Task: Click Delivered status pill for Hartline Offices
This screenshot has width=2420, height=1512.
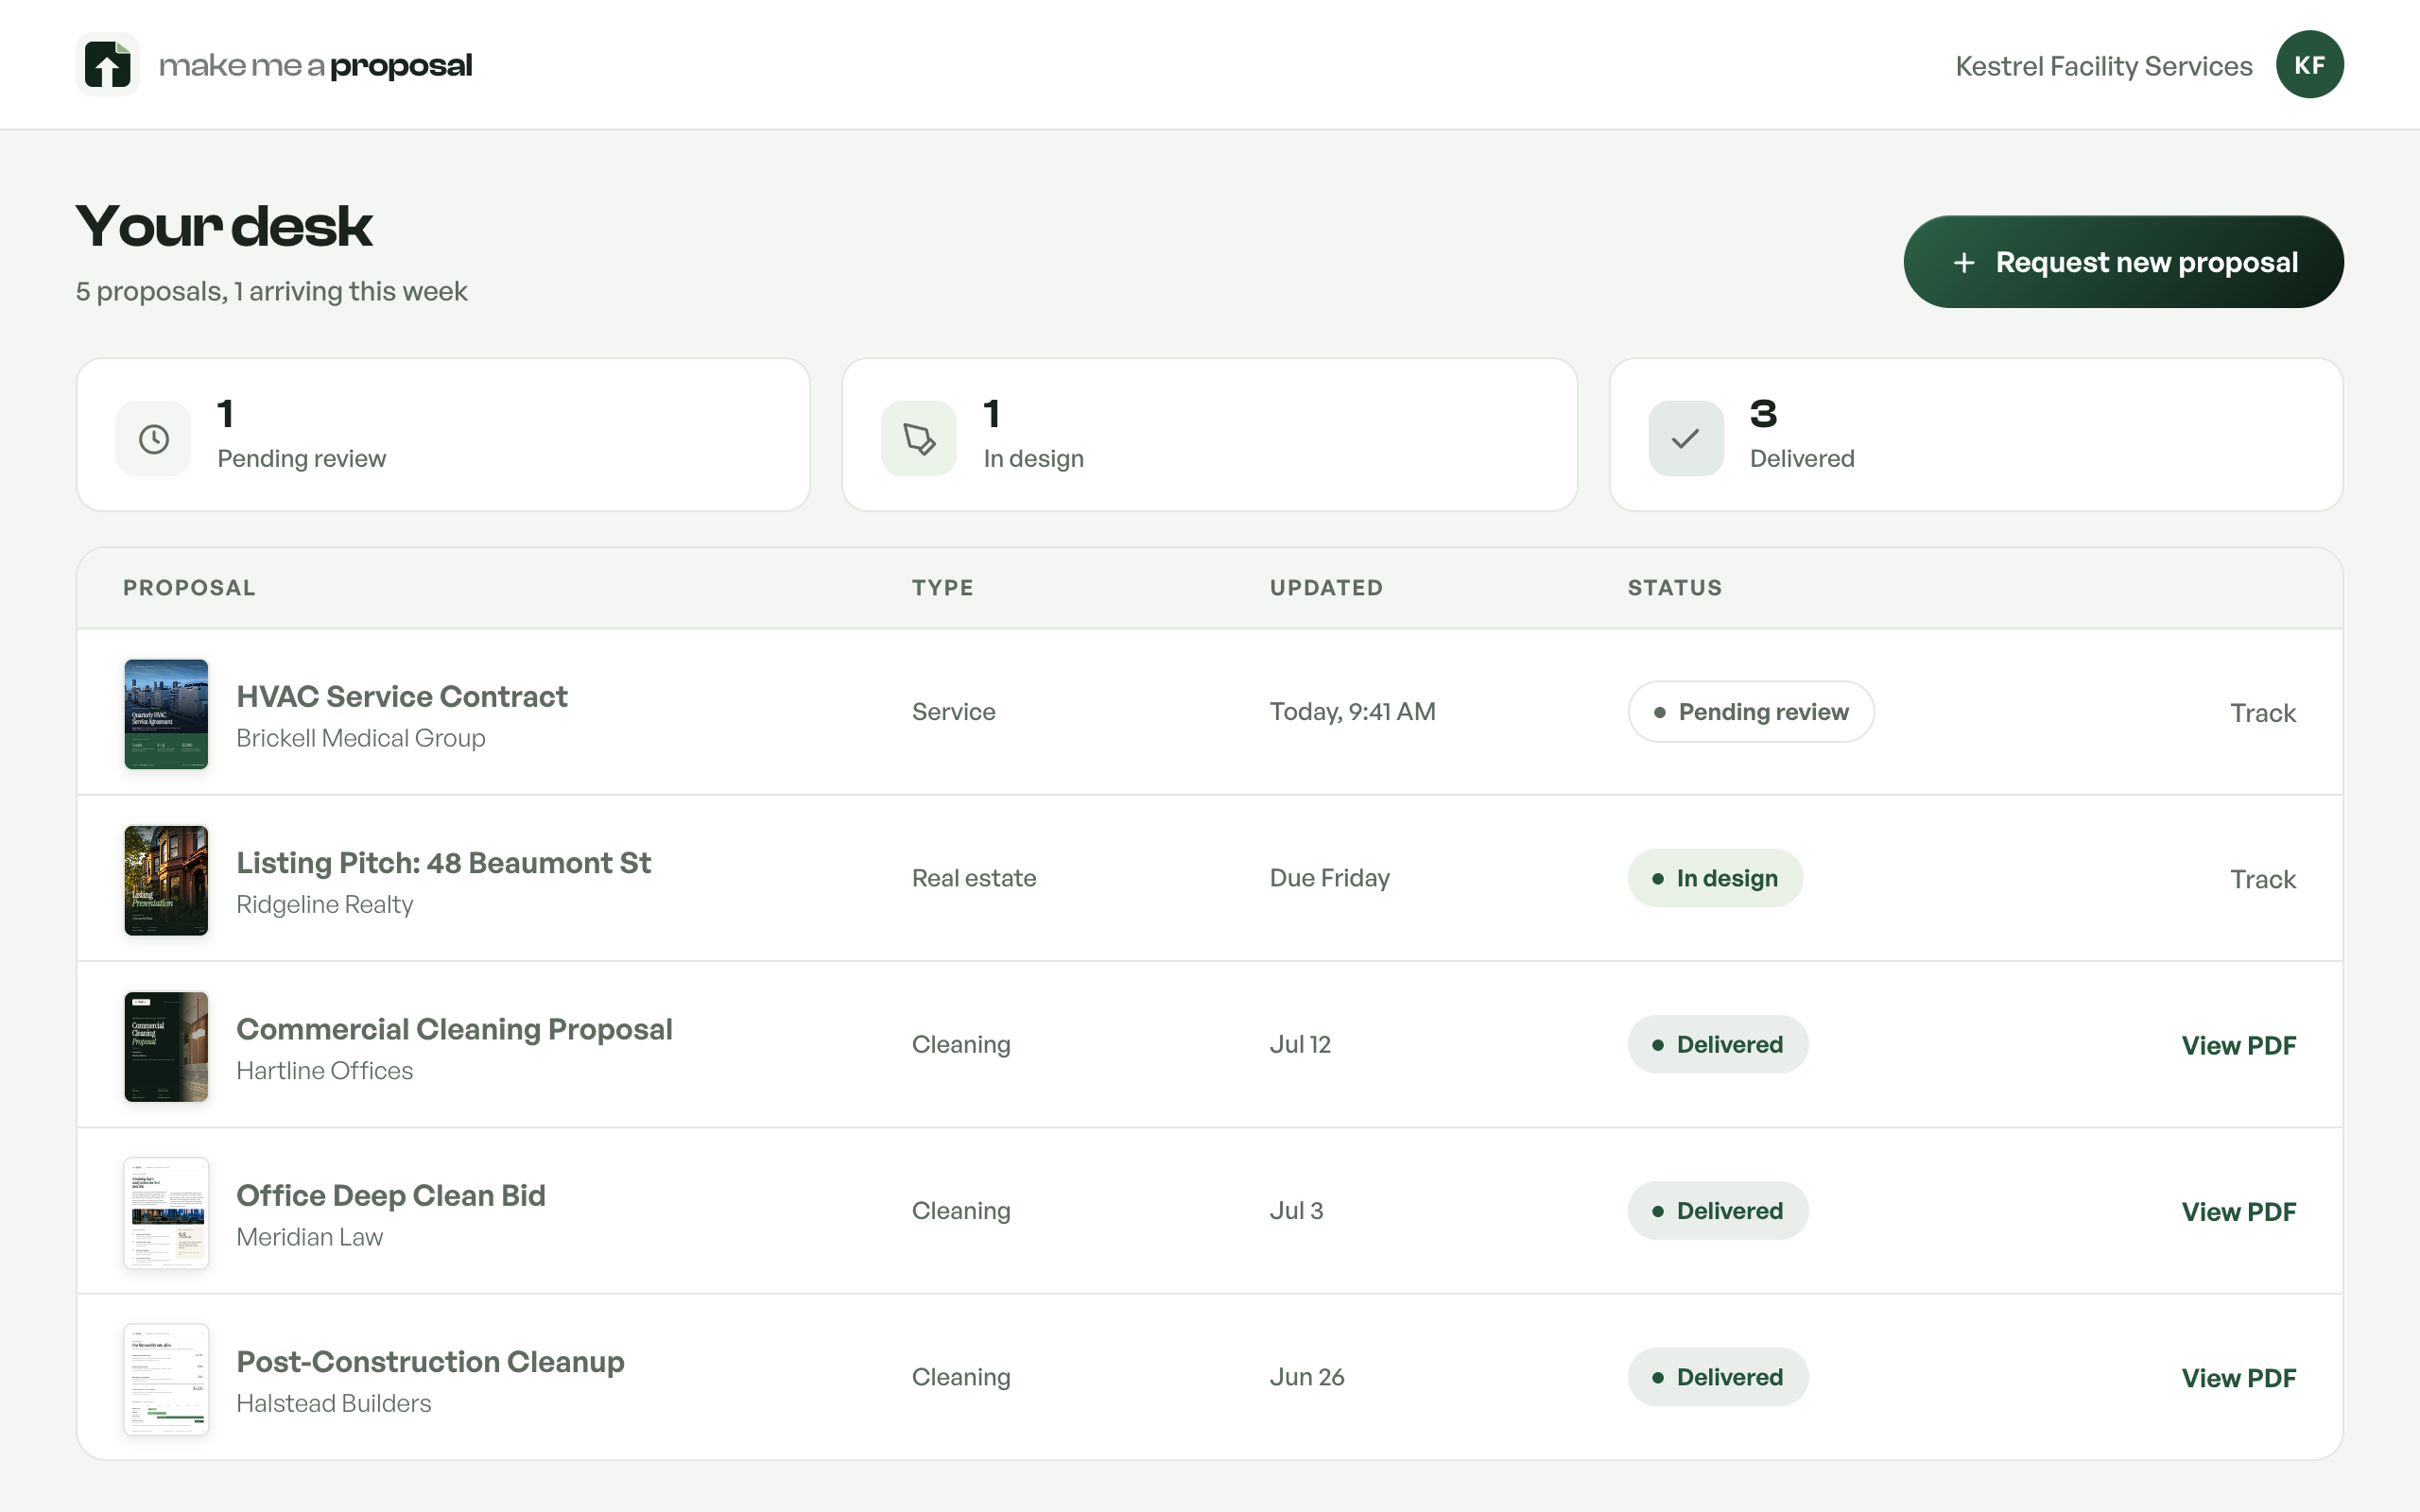Action: coord(1718,1045)
